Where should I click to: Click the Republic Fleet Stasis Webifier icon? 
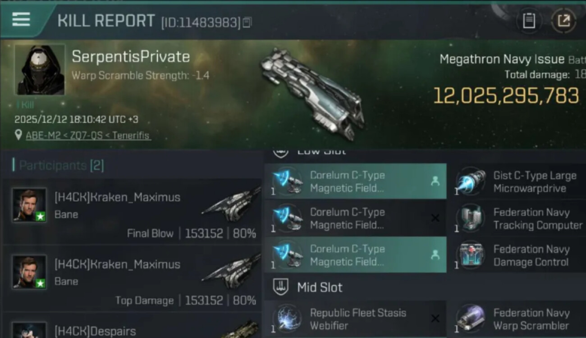[288, 319]
